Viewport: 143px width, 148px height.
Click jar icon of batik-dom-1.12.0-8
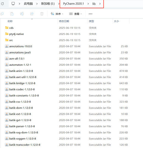pyautogui.click(x=7, y=108)
